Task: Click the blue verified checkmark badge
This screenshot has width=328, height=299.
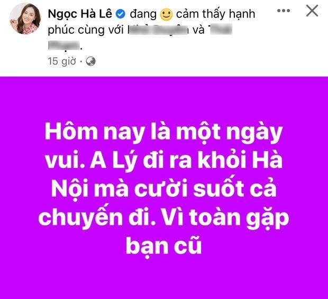Action: pos(121,14)
